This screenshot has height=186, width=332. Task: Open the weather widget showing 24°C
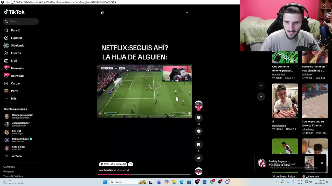14,182
